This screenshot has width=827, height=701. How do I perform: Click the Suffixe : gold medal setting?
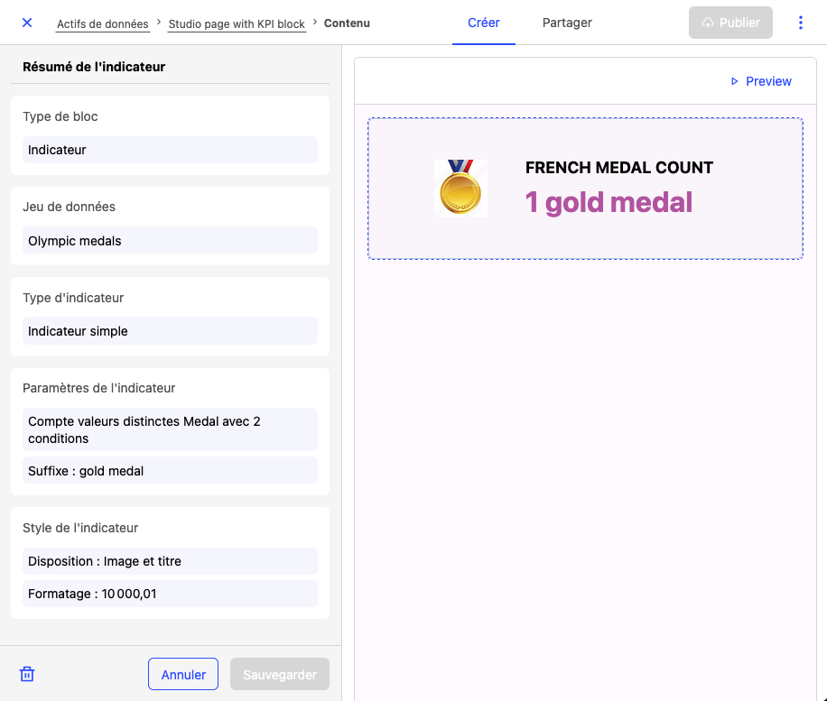170,471
